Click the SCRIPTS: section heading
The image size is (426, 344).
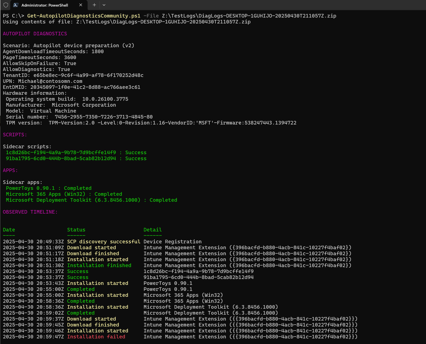(x=15, y=135)
